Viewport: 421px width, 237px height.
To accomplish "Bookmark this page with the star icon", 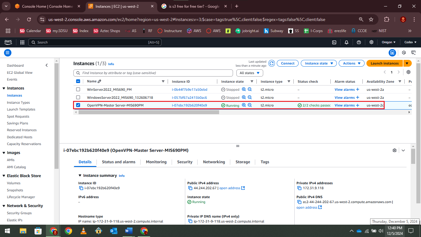I will click(371, 19).
